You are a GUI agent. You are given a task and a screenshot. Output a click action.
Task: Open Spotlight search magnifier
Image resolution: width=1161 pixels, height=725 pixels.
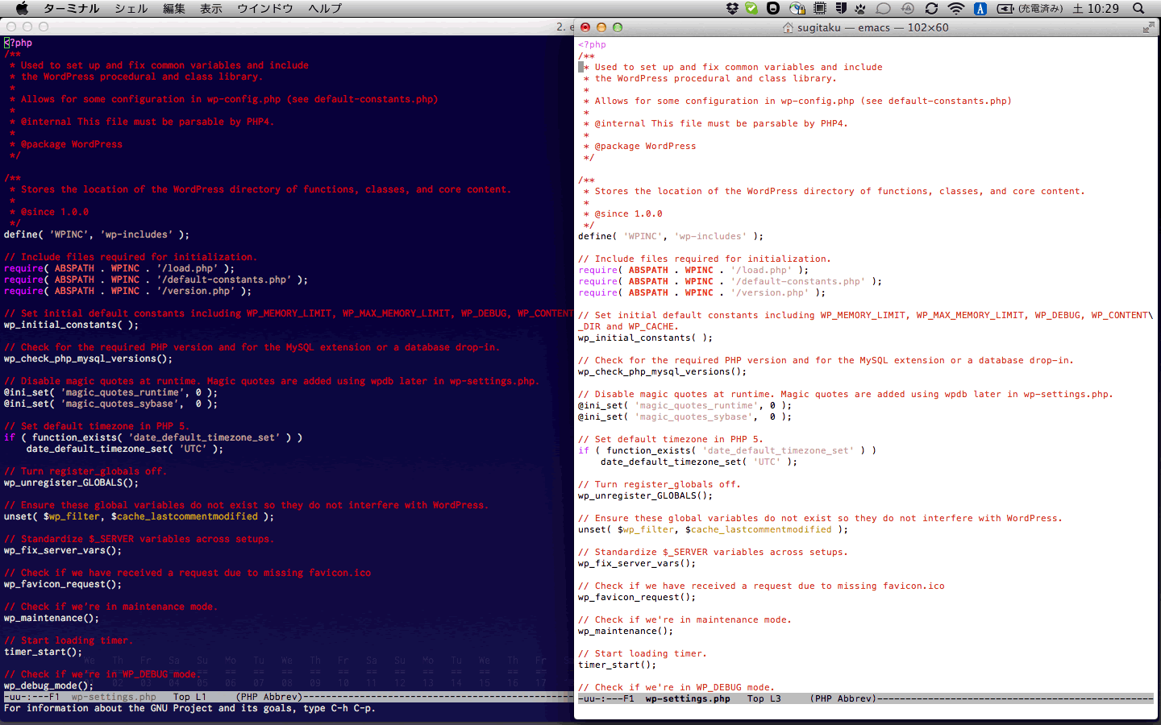[1138, 9]
